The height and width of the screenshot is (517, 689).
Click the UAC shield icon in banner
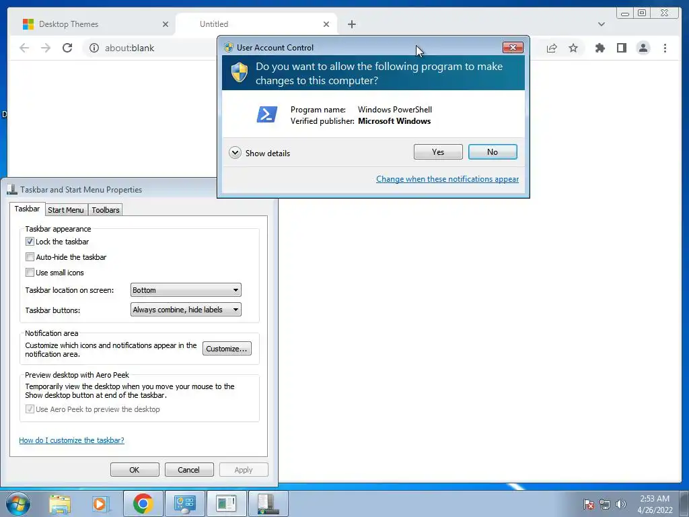pos(240,72)
